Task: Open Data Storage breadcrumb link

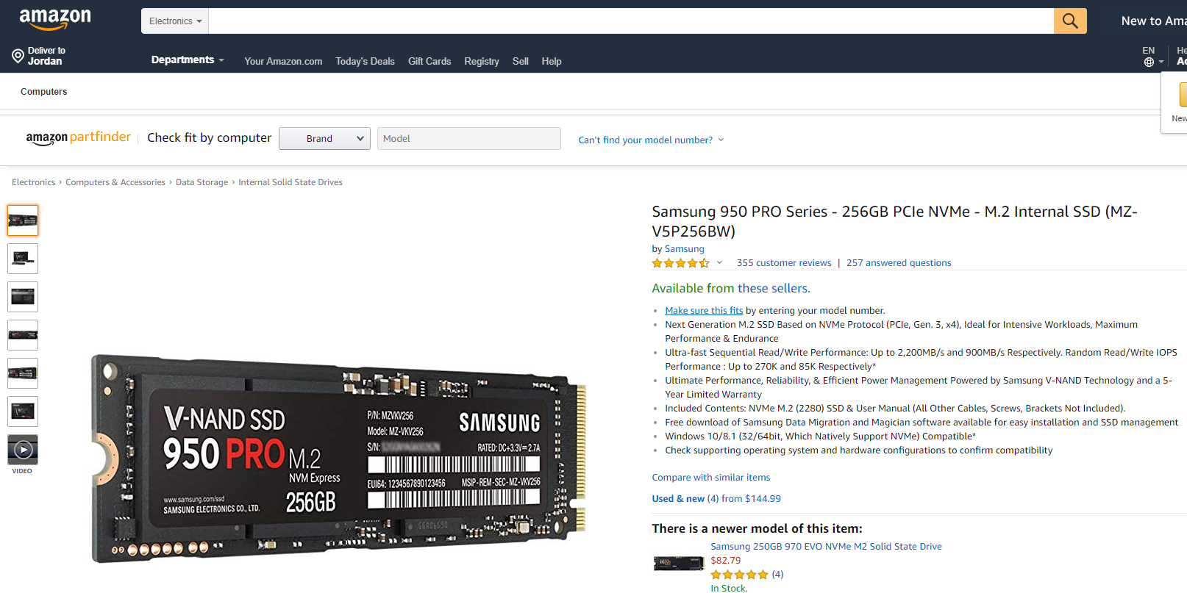Action: (202, 182)
